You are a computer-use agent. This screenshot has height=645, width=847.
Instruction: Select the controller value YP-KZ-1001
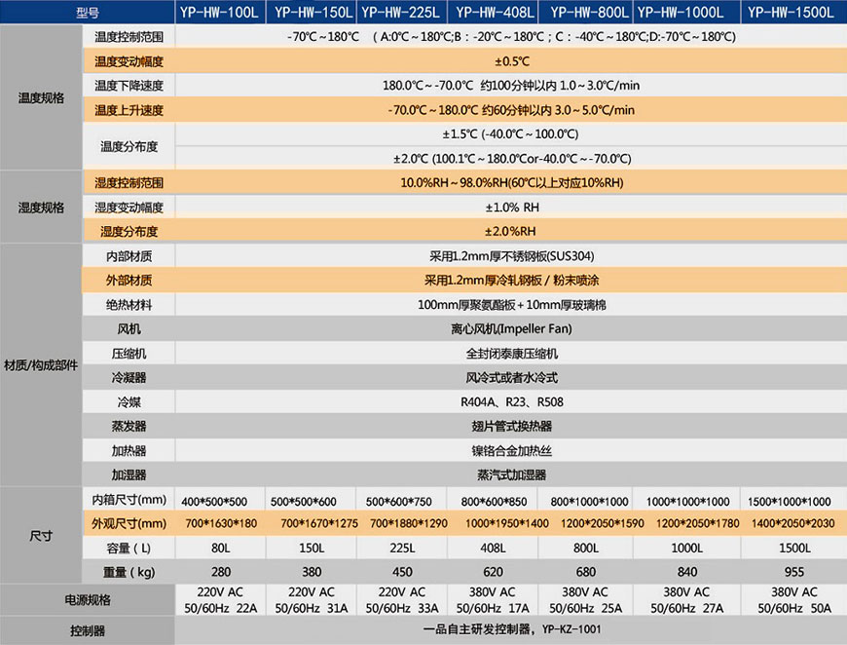[x=511, y=630]
